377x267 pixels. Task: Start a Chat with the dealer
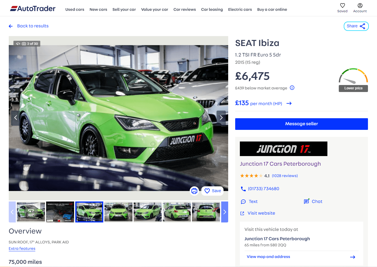coord(317,201)
